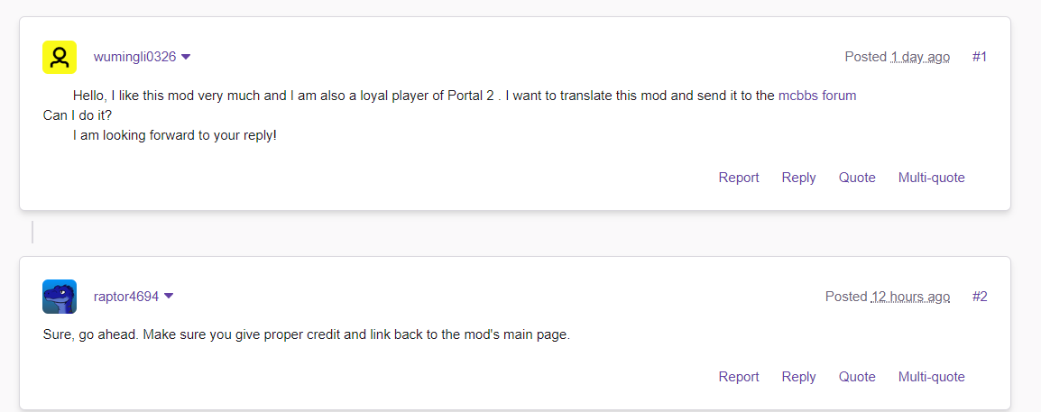
Task: Report the first post
Action: pos(739,178)
